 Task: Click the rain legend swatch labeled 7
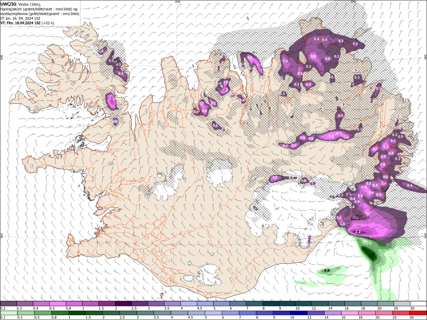(247, 313)
